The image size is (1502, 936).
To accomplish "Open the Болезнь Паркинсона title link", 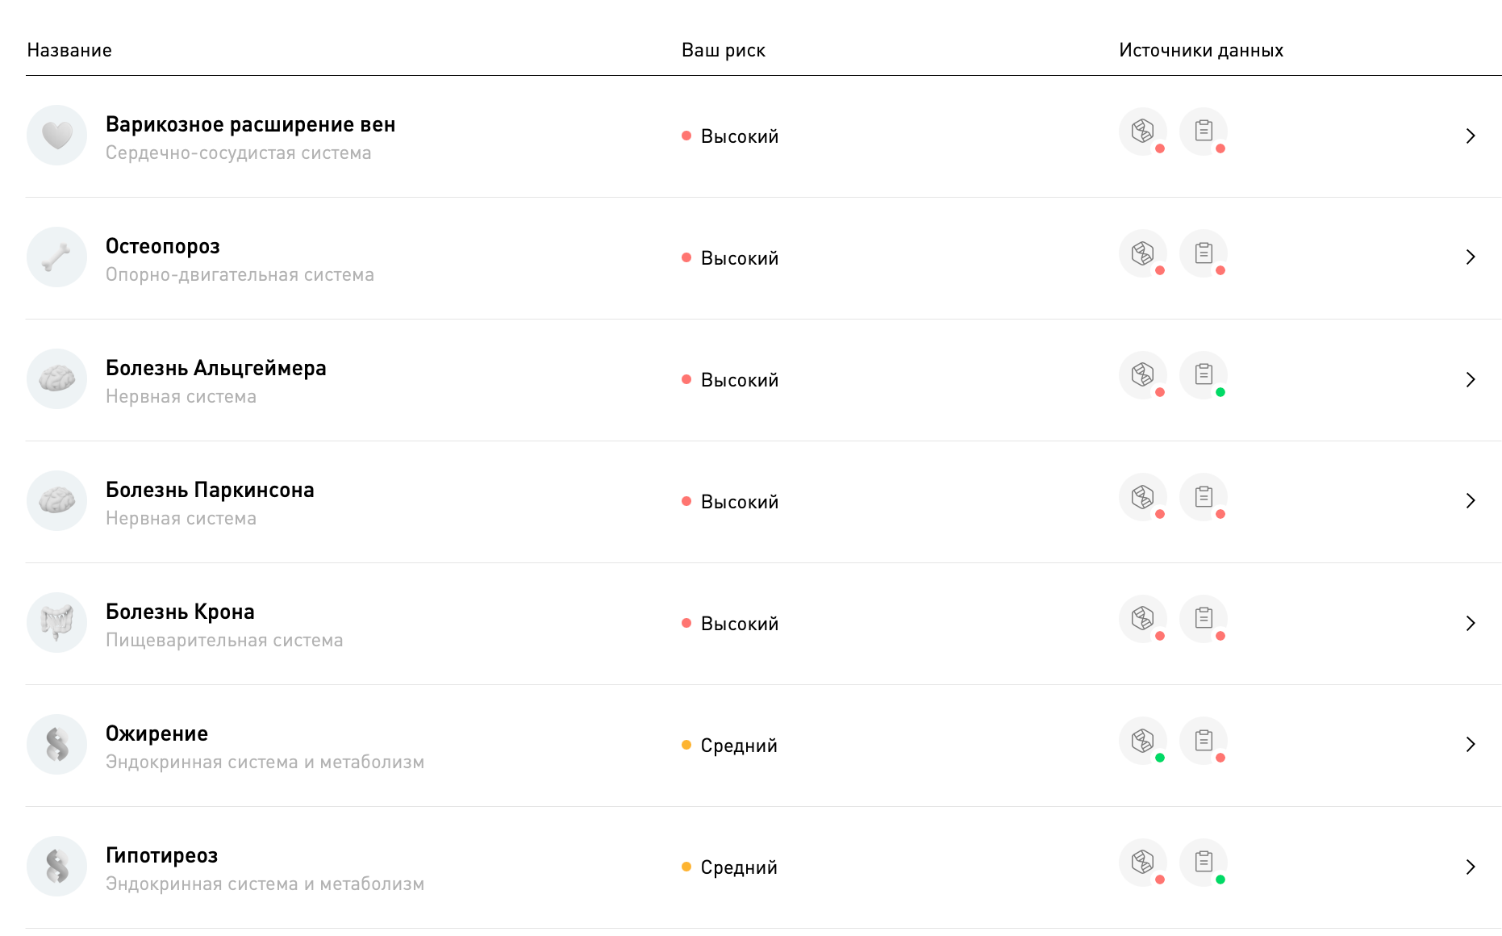I will [210, 490].
